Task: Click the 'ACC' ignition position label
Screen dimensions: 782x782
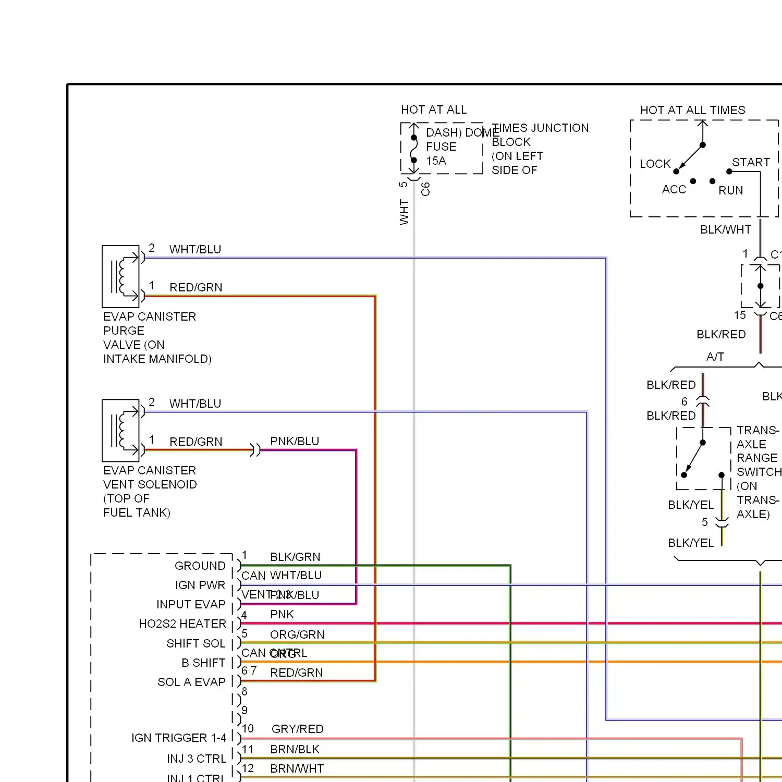Action: 674,189
